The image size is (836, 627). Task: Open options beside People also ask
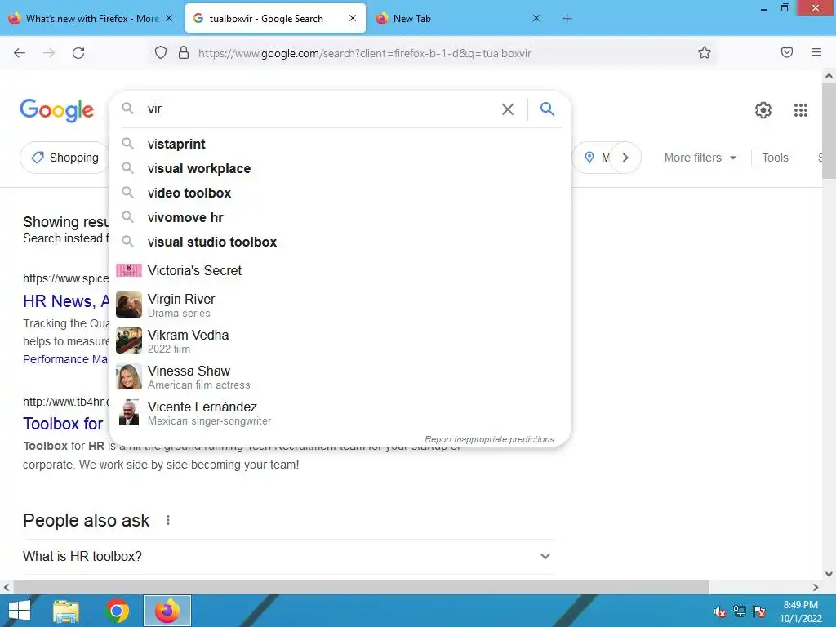click(x=168, y=520)
